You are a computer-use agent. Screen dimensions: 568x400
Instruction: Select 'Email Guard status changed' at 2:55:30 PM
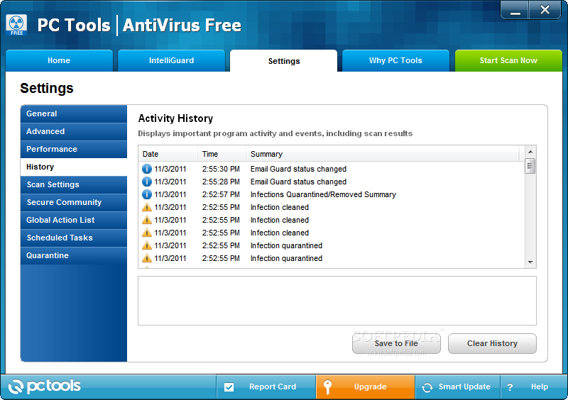[x=332, y=169]
